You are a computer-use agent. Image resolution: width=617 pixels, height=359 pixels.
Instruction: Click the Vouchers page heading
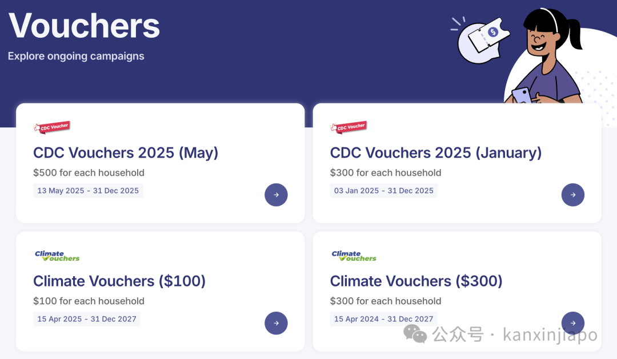point(84,26)
